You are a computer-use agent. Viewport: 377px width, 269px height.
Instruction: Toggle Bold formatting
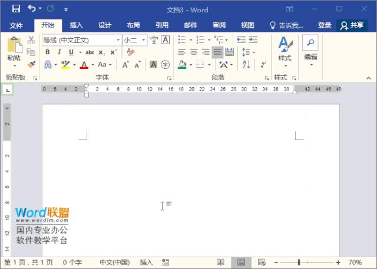tap(48, 52)
